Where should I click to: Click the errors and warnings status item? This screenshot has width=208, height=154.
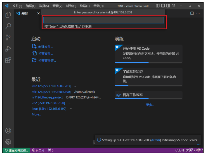pyautogui.click(x=38, y=150)
